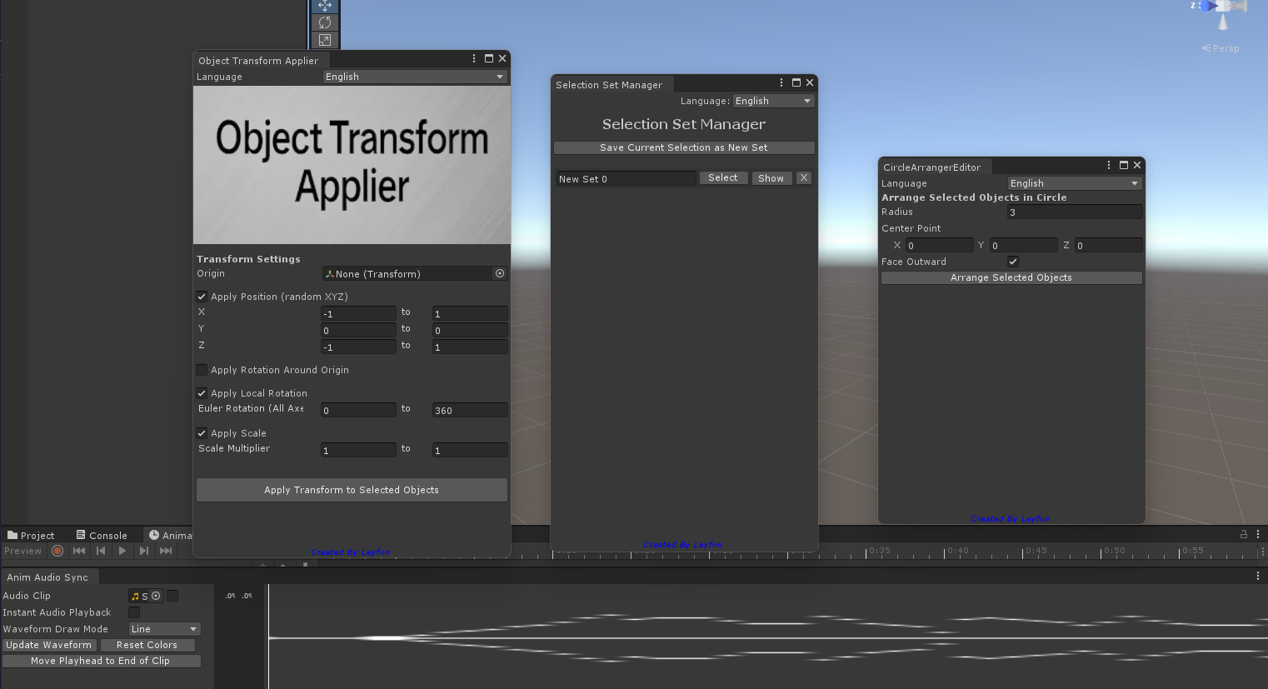1268x689 pixels.
Task: Click the New Set 0 name field
Action: [626, 178]
